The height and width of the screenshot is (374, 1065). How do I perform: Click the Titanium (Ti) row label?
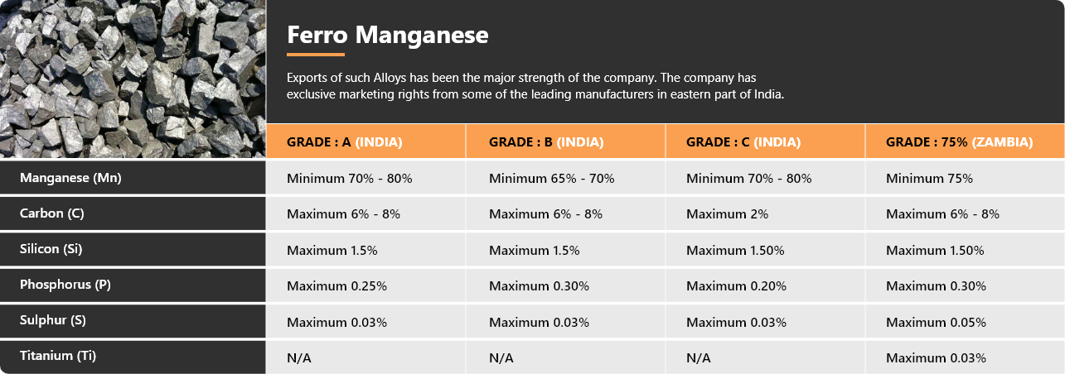133,357
